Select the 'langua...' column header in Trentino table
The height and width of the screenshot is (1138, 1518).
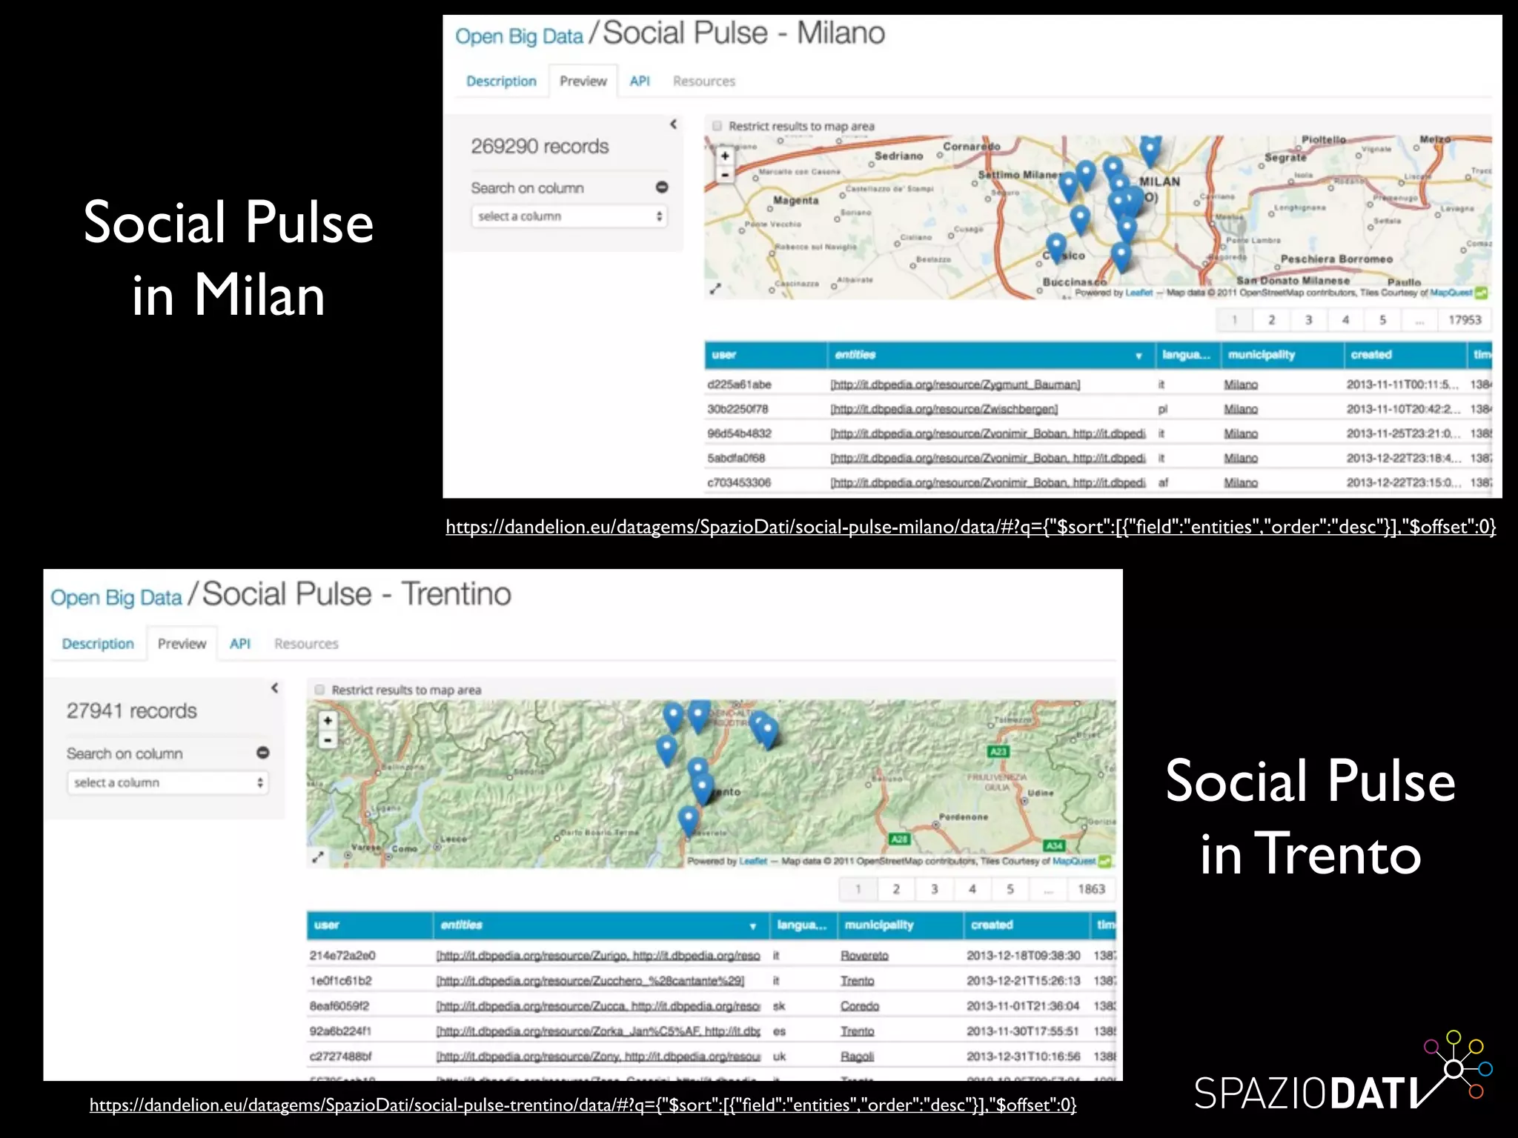coord(803,925)
